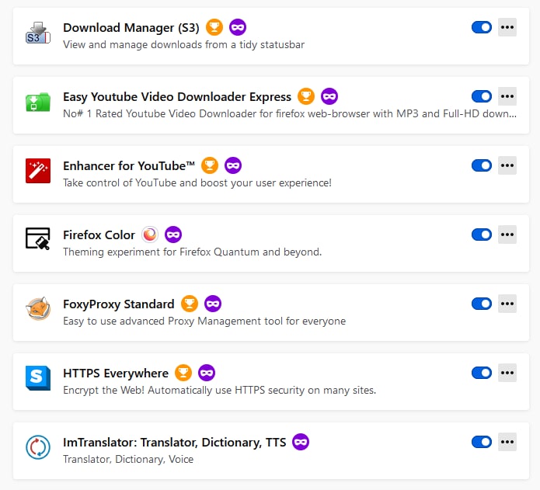Open ImTranslator: Translator, Dictionary, TTS title
Screen dimensions: 540x490
click(174, 442)
